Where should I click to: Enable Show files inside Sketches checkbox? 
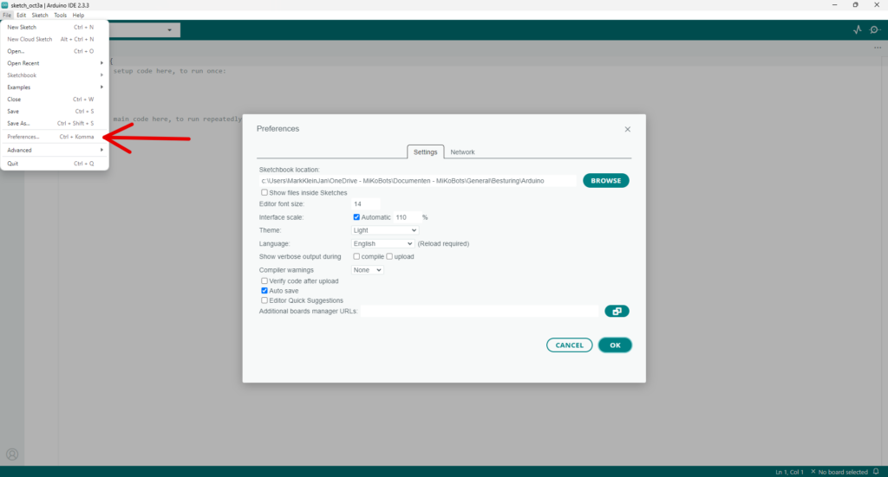tap(264, 193)
